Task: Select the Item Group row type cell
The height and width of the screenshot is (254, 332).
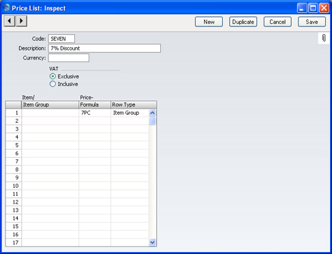Action: [x=130, y=113]
